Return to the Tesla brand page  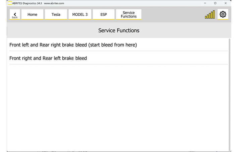pyautogui.click(x=56, y=14)
